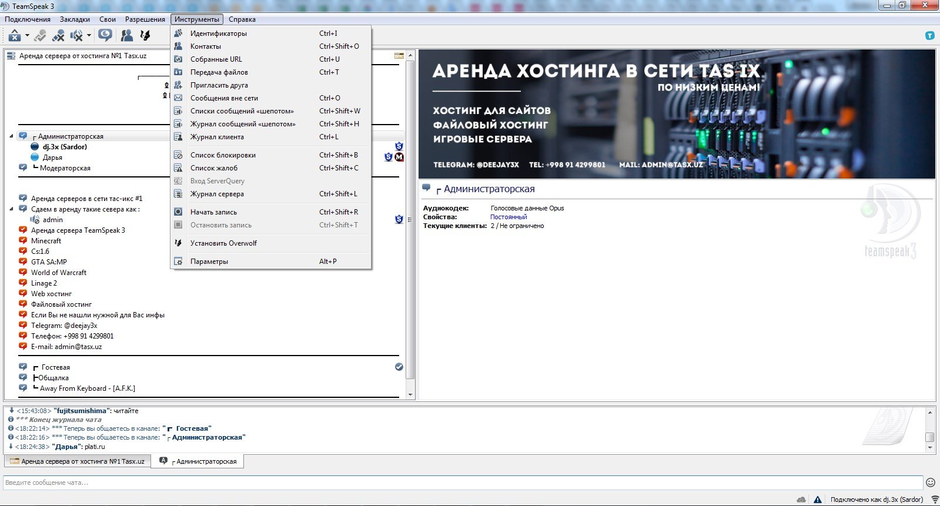
Task: Focus the chat message input field
Action: click(x=463, y=482)
